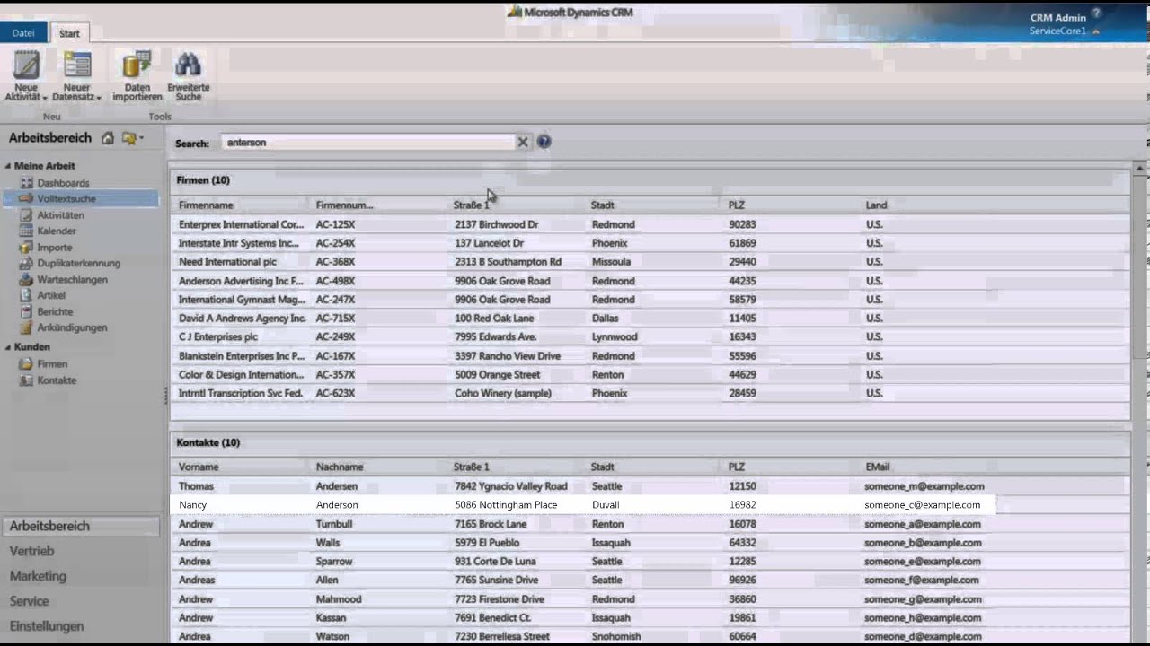The width and height of the screenshot is (1150, 646).
Task: Open Duplikaterkennung in the sidebar
Action: click(x=78, y=264)
